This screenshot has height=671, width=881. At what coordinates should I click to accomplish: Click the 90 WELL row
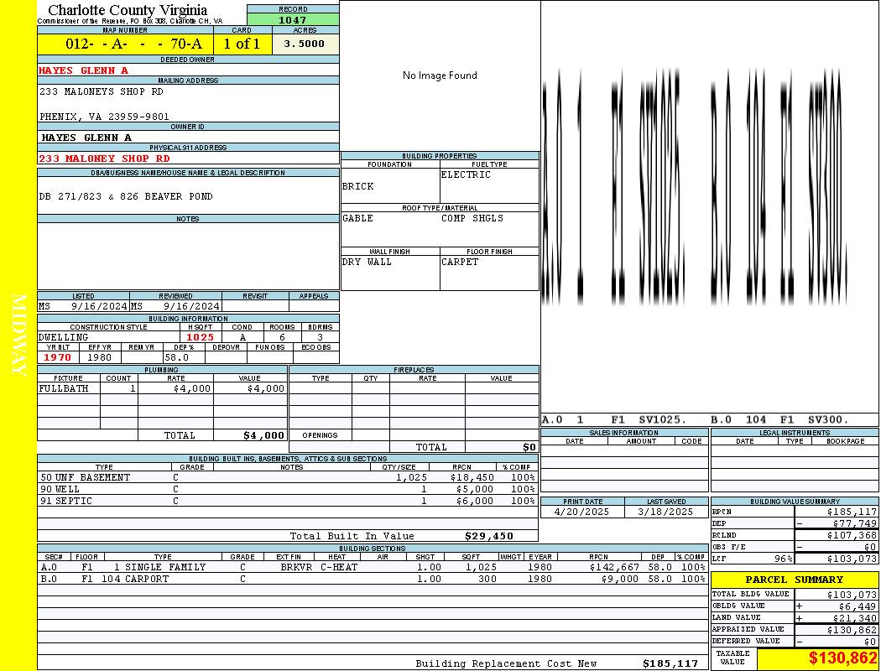tap(288, 490)
